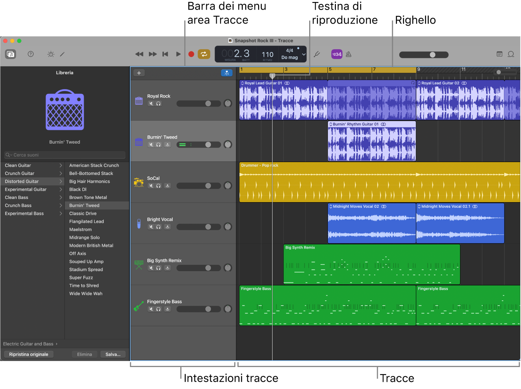Expand the Experimental Bass category
Image resolution: width=521 pixels, height=389 pixels.
tap(61, 214)
